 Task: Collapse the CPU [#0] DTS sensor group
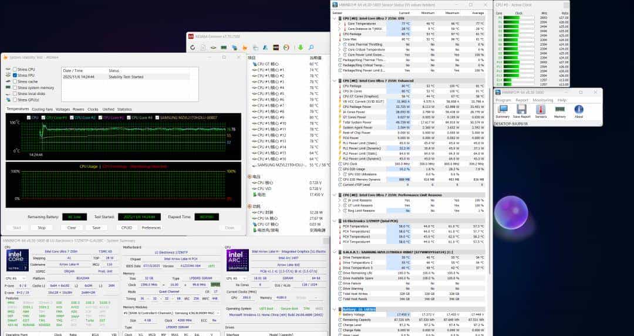tap(336, 19)
